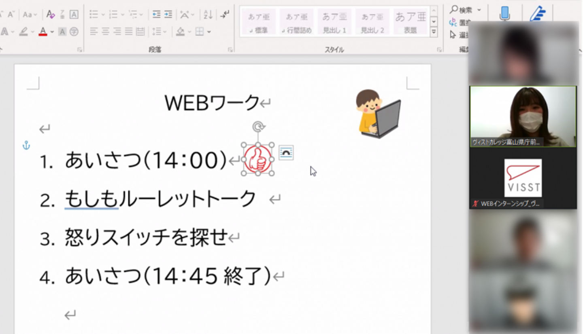Apply paragraph shading with the paint bucket
The height and width of the screenshot is (334, 583).
click(x=181, y=32)
